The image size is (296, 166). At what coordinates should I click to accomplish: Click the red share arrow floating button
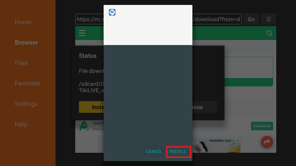267,142
